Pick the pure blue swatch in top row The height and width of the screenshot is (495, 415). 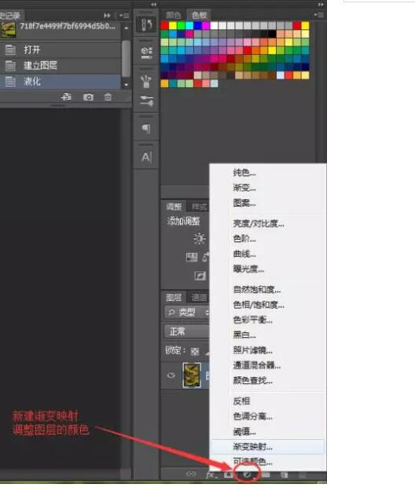(198, 26)
